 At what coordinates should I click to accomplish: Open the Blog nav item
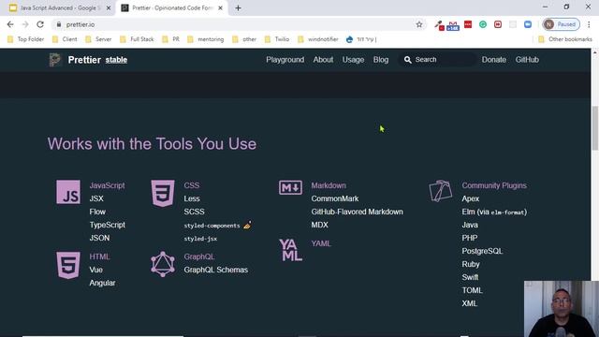click(x=381, y=60)
